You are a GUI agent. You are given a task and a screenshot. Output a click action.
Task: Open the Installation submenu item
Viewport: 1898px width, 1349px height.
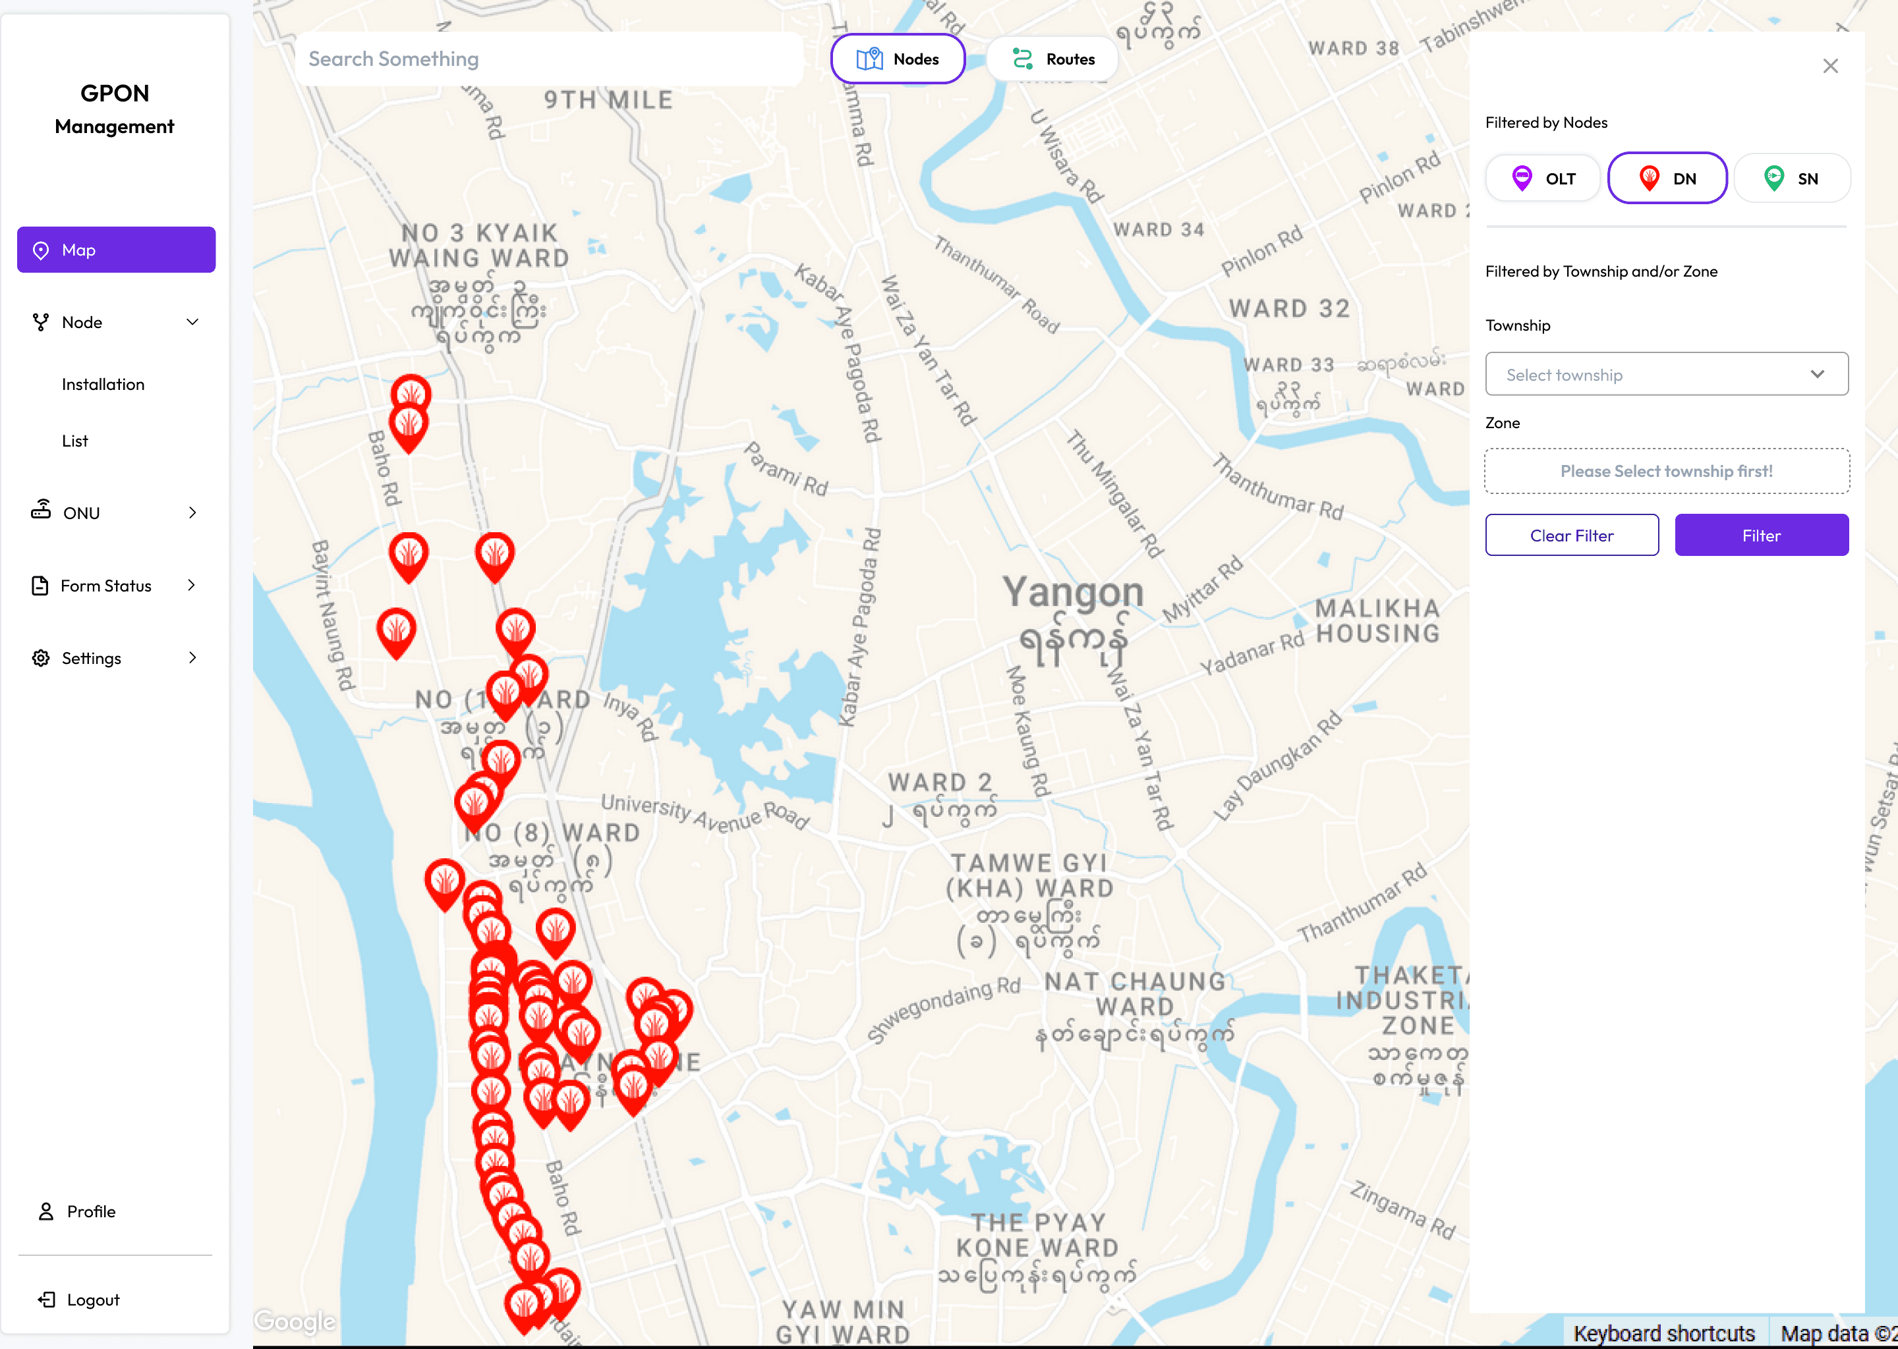[x=103, y=385]
